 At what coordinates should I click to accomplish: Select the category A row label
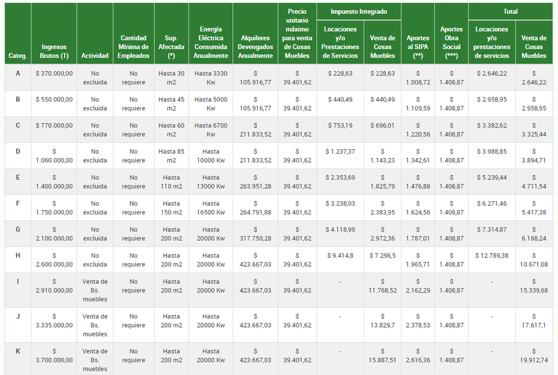18,74
